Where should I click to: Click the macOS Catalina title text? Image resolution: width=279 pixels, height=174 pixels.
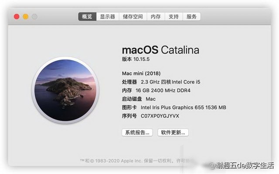(x=160, y=50)
